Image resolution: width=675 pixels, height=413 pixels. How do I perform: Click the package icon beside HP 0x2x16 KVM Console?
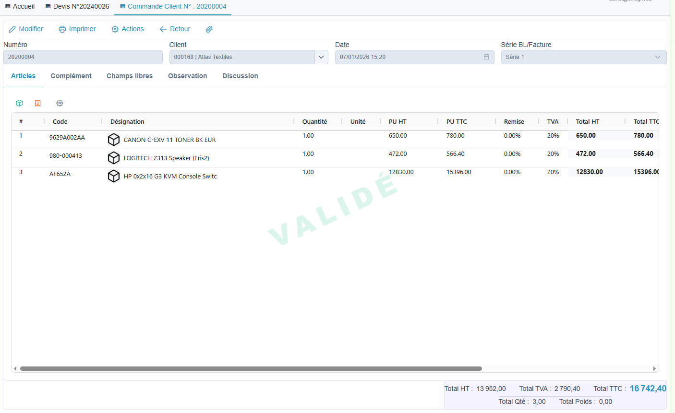[x=114, y=176]
